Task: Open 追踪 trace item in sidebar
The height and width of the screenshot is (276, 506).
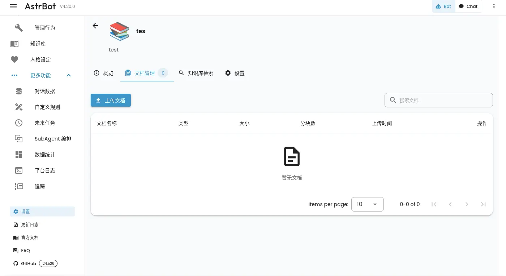Action: (40, 186)
